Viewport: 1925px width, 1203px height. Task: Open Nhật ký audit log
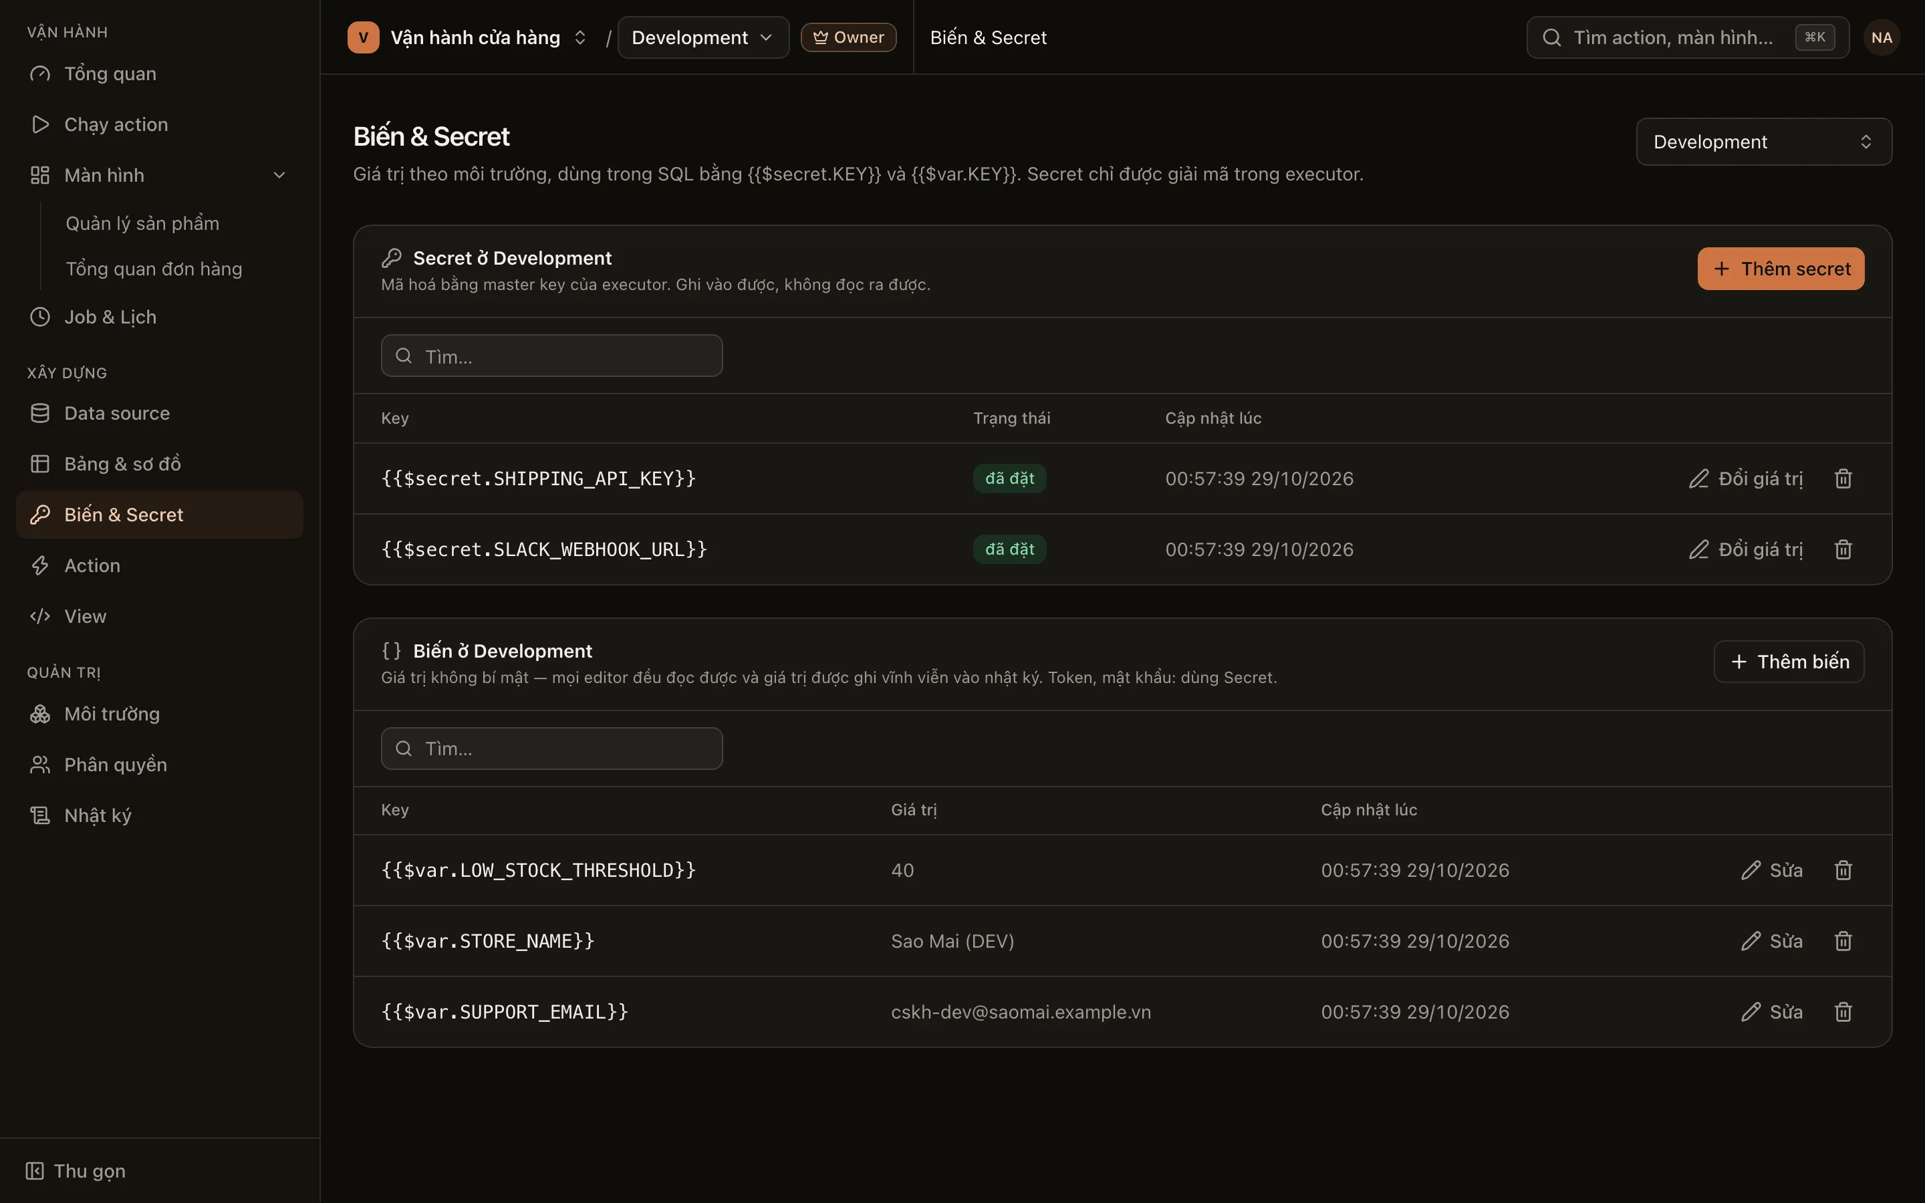[159, 815]
